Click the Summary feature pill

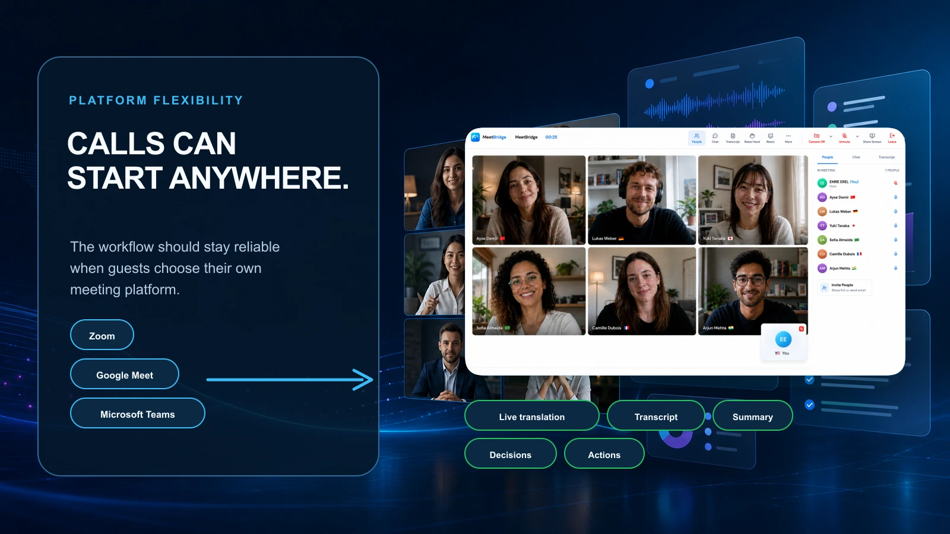pos(753,416)
